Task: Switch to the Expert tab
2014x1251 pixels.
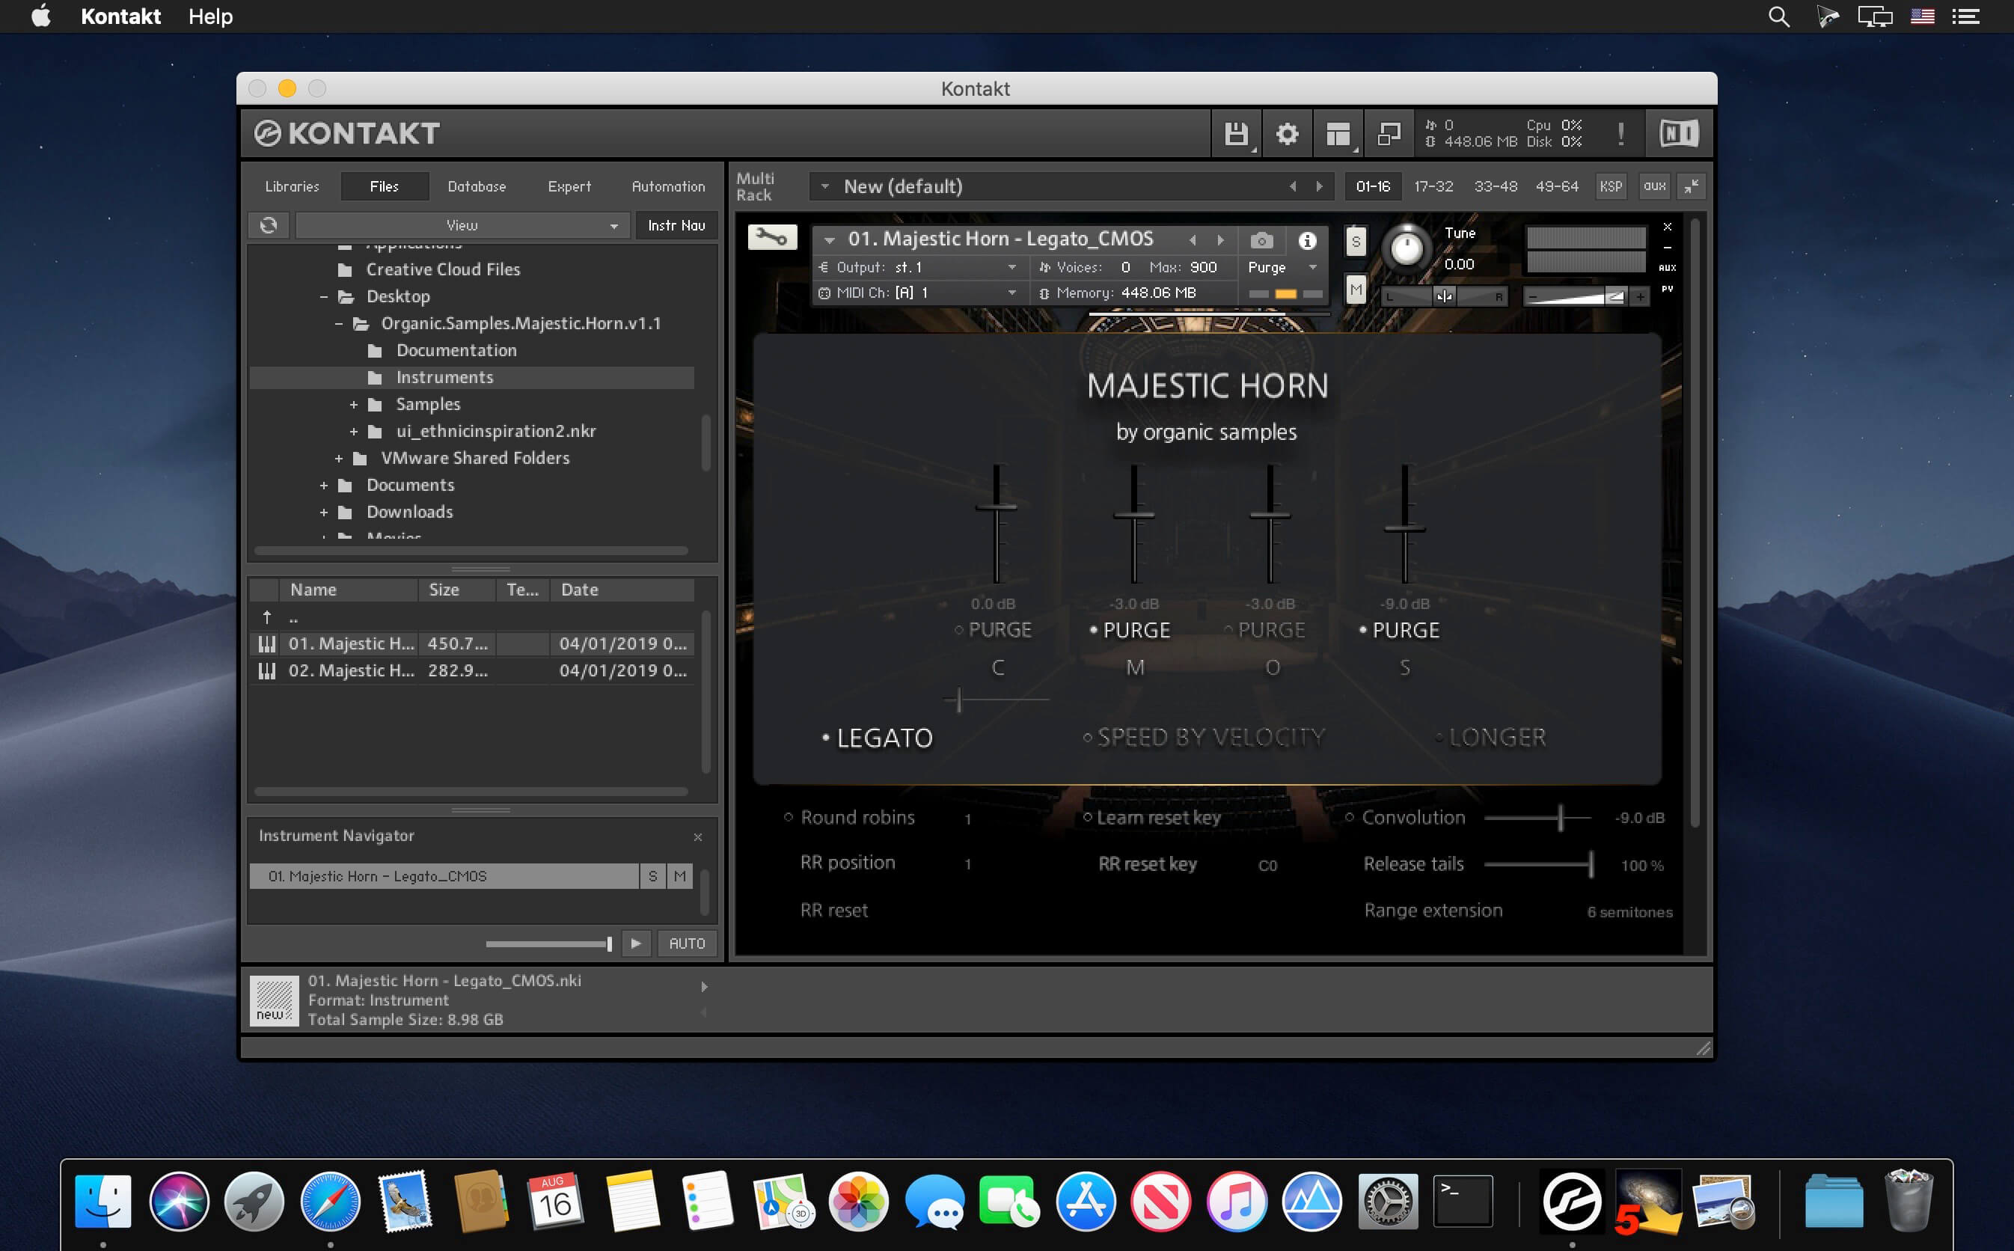Action: tap(569, 187)
